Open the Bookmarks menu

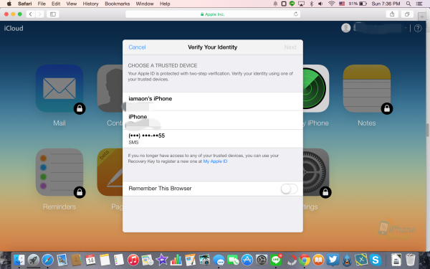click(117, 4)
